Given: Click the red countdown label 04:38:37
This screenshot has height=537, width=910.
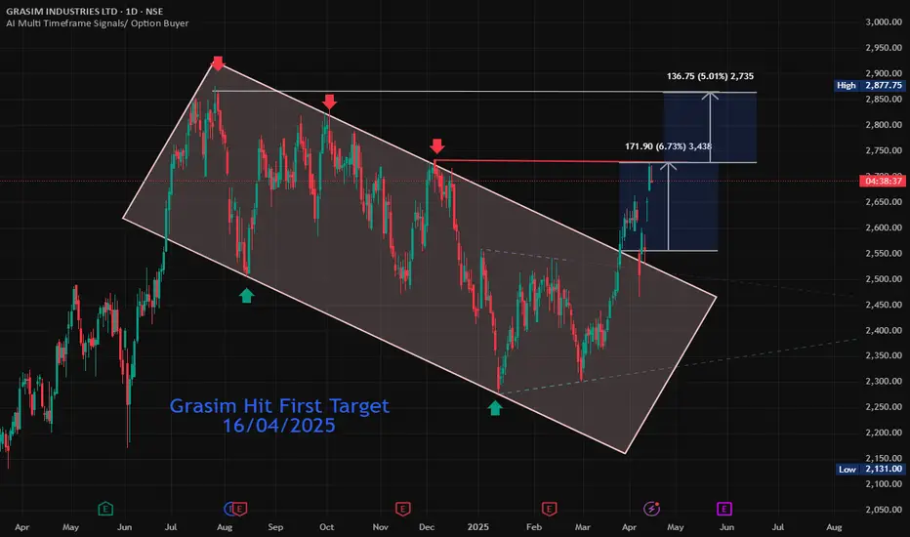Looking at the screenshot, I should pyautogui.click(x=883, y=182).
